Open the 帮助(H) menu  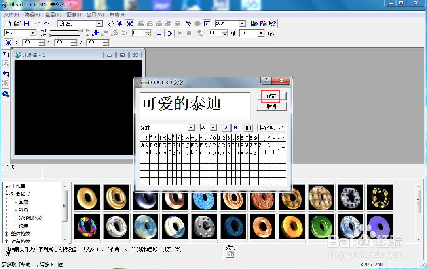point(118,14)
